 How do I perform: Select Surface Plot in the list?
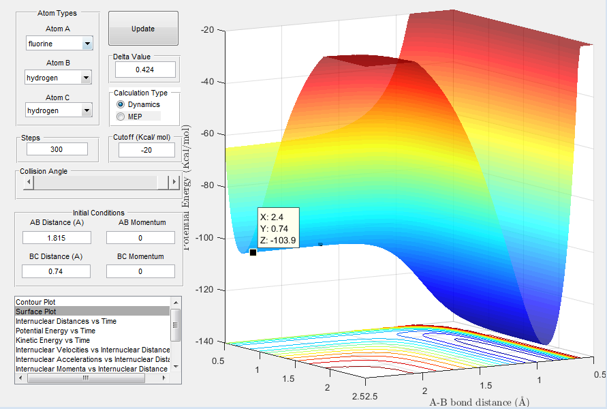pyautogui.click(x=93, y=312)
